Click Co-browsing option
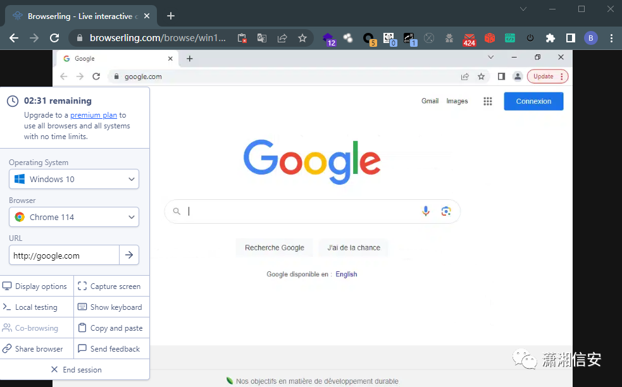This screenshot has width=622, height=387. coord(37,328)
